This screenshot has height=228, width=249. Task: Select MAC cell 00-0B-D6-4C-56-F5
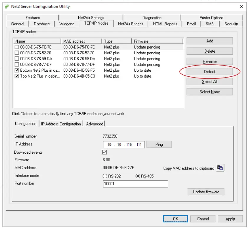(79, 70)
